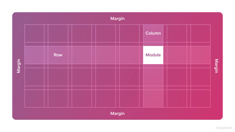Select the Column label cell
The height and width of the screenshot is (132, 235).
pos(153,33)
